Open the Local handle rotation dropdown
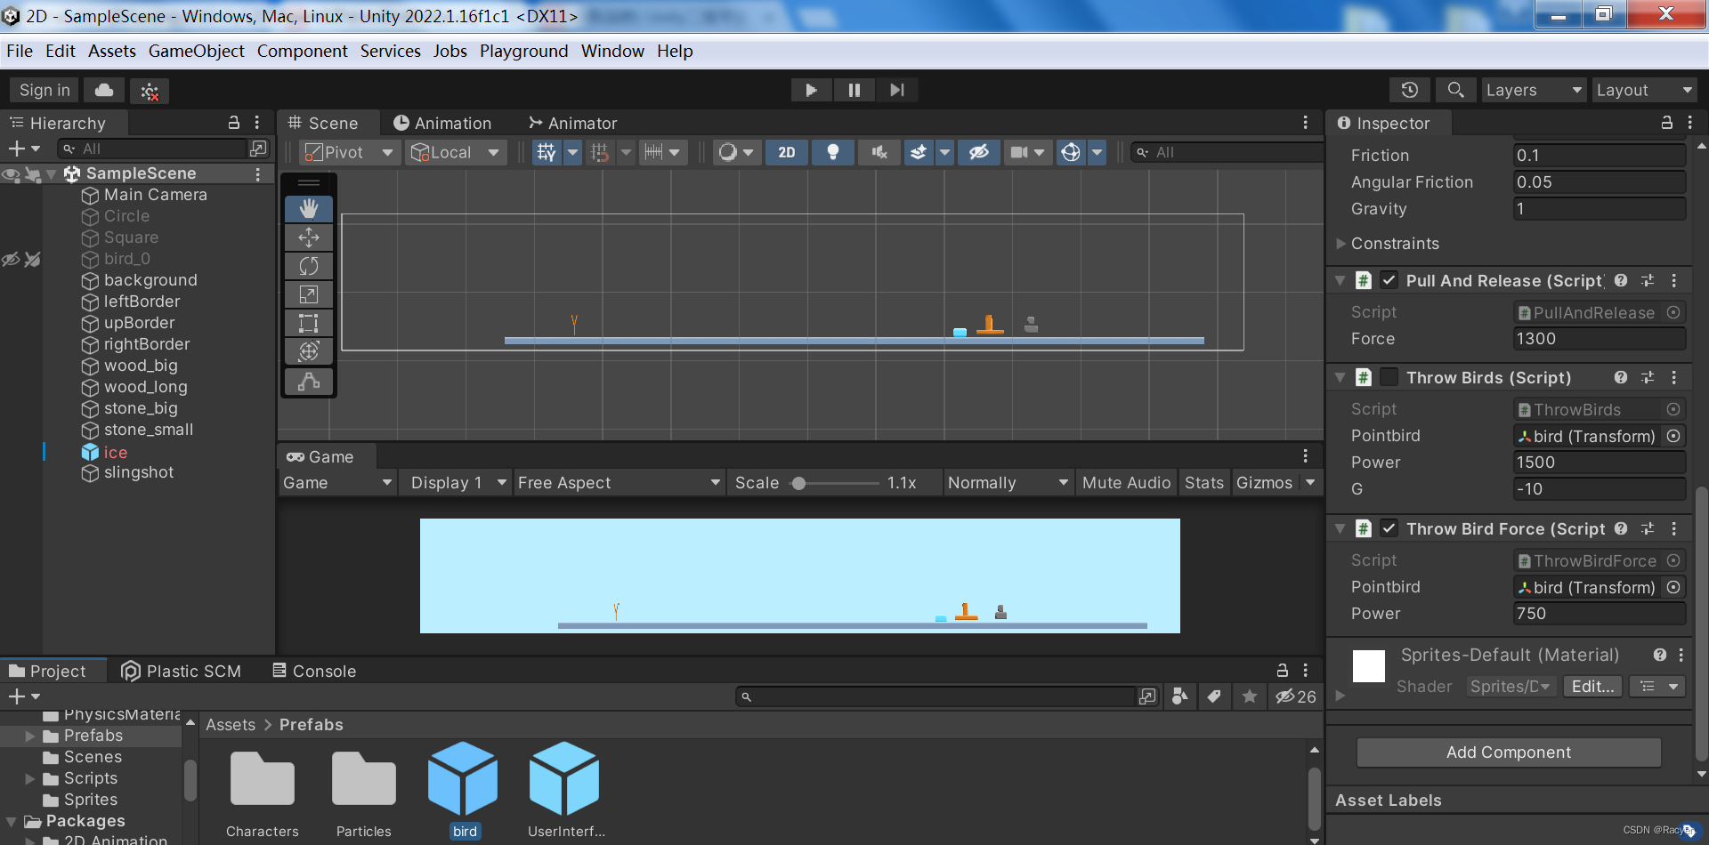The width and height of the screenshot is (1709, 845). coord(456,152)
